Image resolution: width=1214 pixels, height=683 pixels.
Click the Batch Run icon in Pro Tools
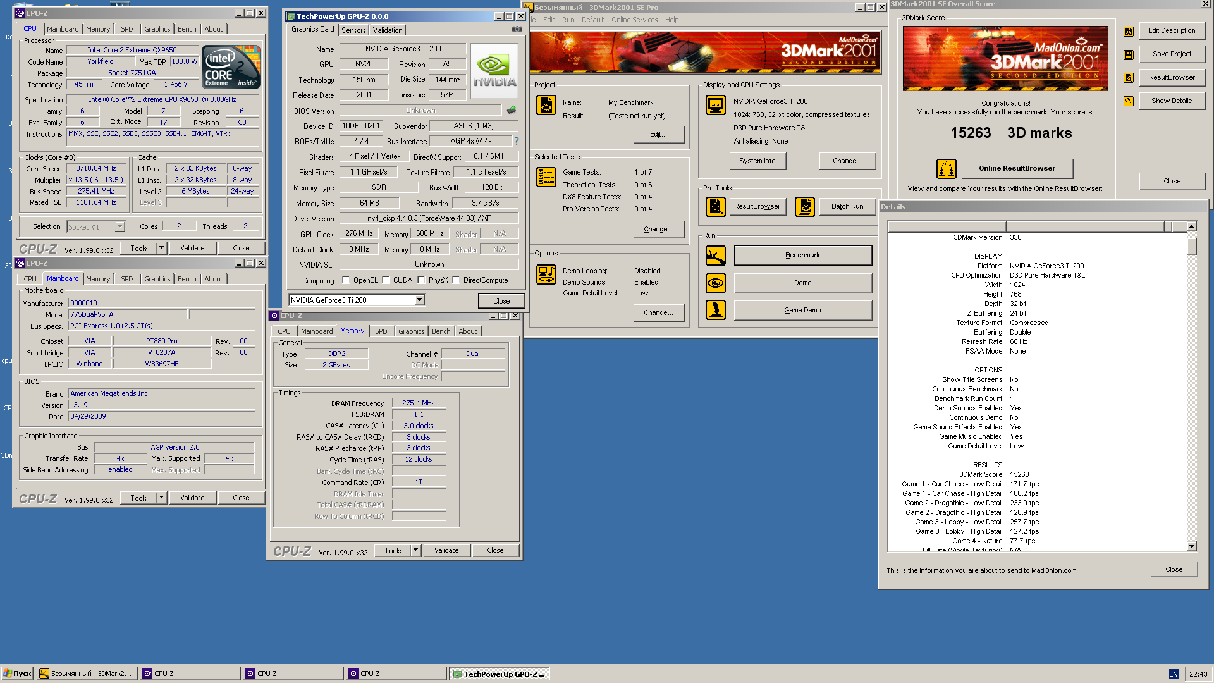tap(805, 206)
